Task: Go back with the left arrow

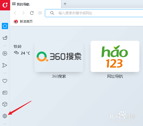Action: click(x=15, y=13)
